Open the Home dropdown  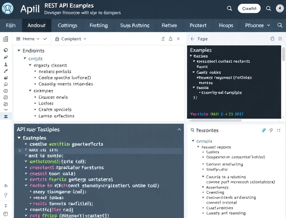click(x=31, y=39)
